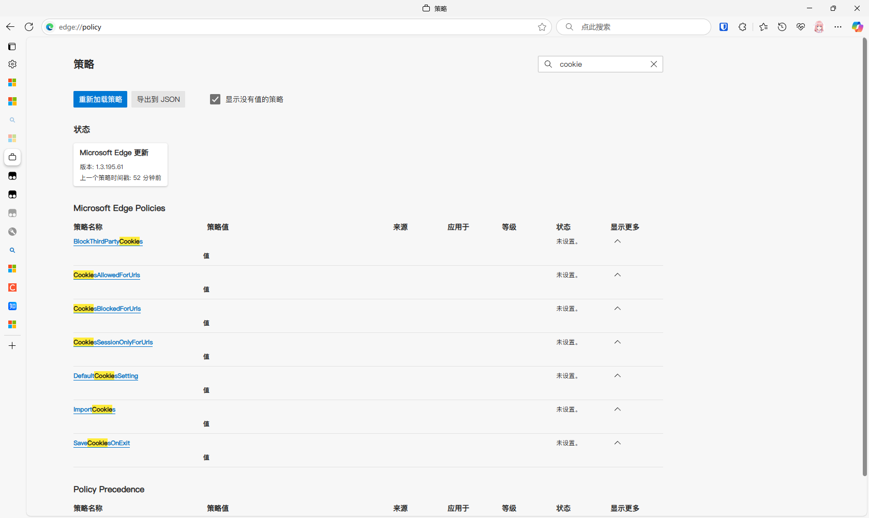Collapse the BlockThirdPartyCookies row details
This screenshot has height=518, width=869.
click(617, 241)
